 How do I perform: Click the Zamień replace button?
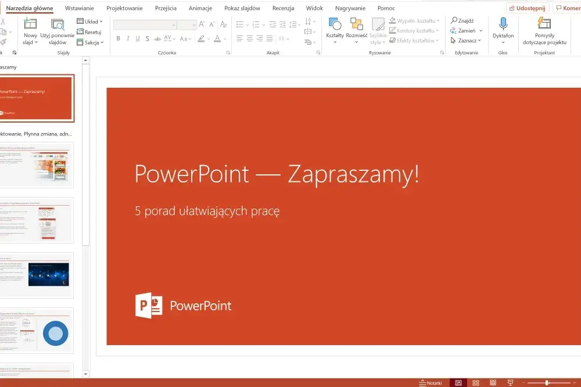point(466,31)
